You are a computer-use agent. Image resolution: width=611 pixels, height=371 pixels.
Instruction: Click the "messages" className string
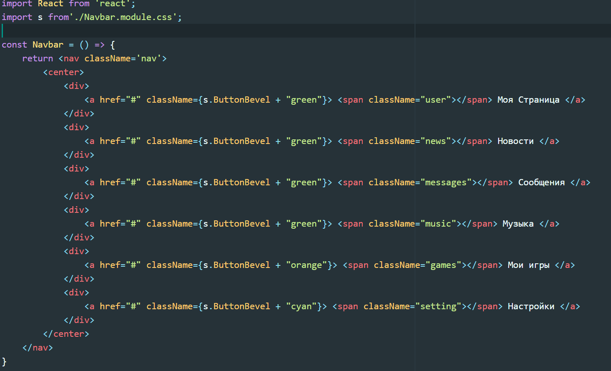coord(446,182)
